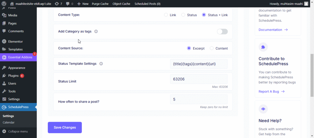The image size is (314, 138).
Task: Open the user avatar in admin bar
Action: pyautogui.click(x=306, y=4)
